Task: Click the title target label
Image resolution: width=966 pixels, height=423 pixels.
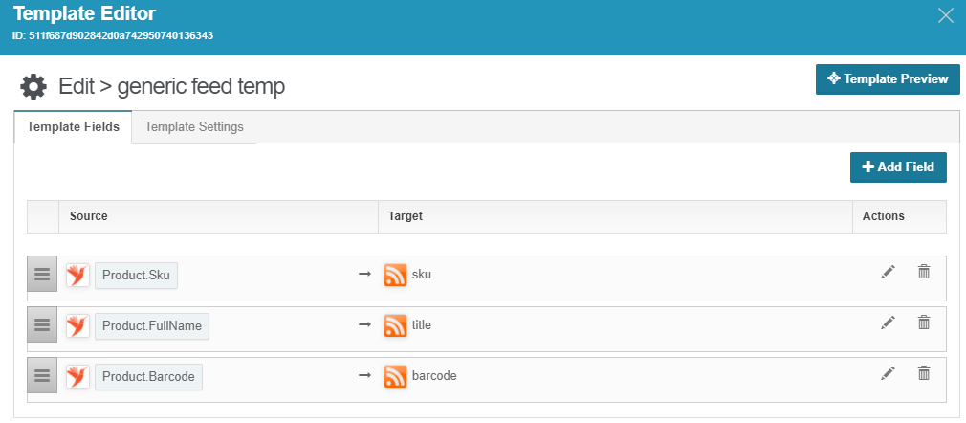Action: point(422,325)
